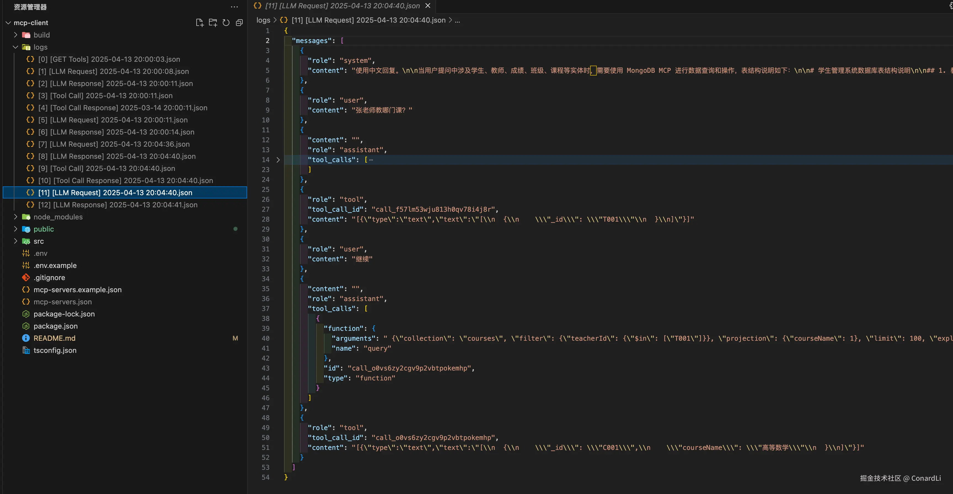
Task: Open explorer more actions ellipsis menu
Action: 234,7
